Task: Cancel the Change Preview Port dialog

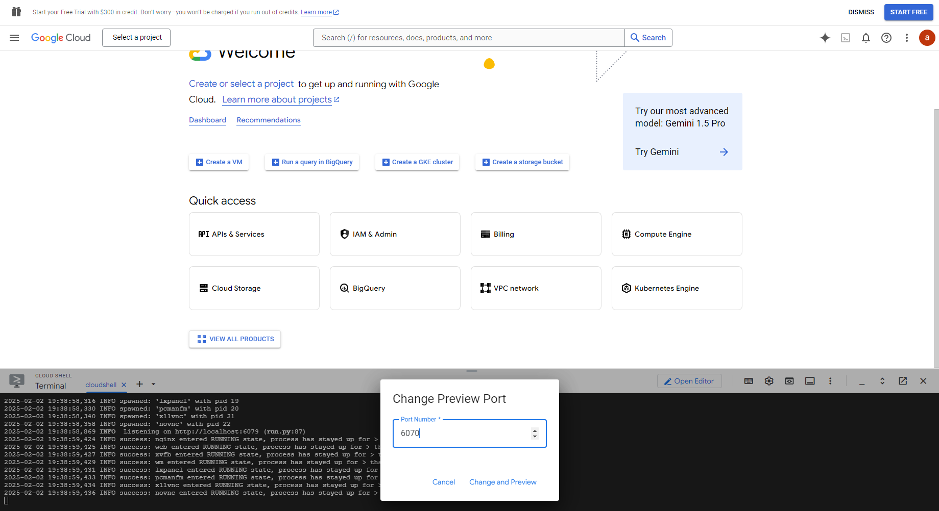Action: point(444,482)
